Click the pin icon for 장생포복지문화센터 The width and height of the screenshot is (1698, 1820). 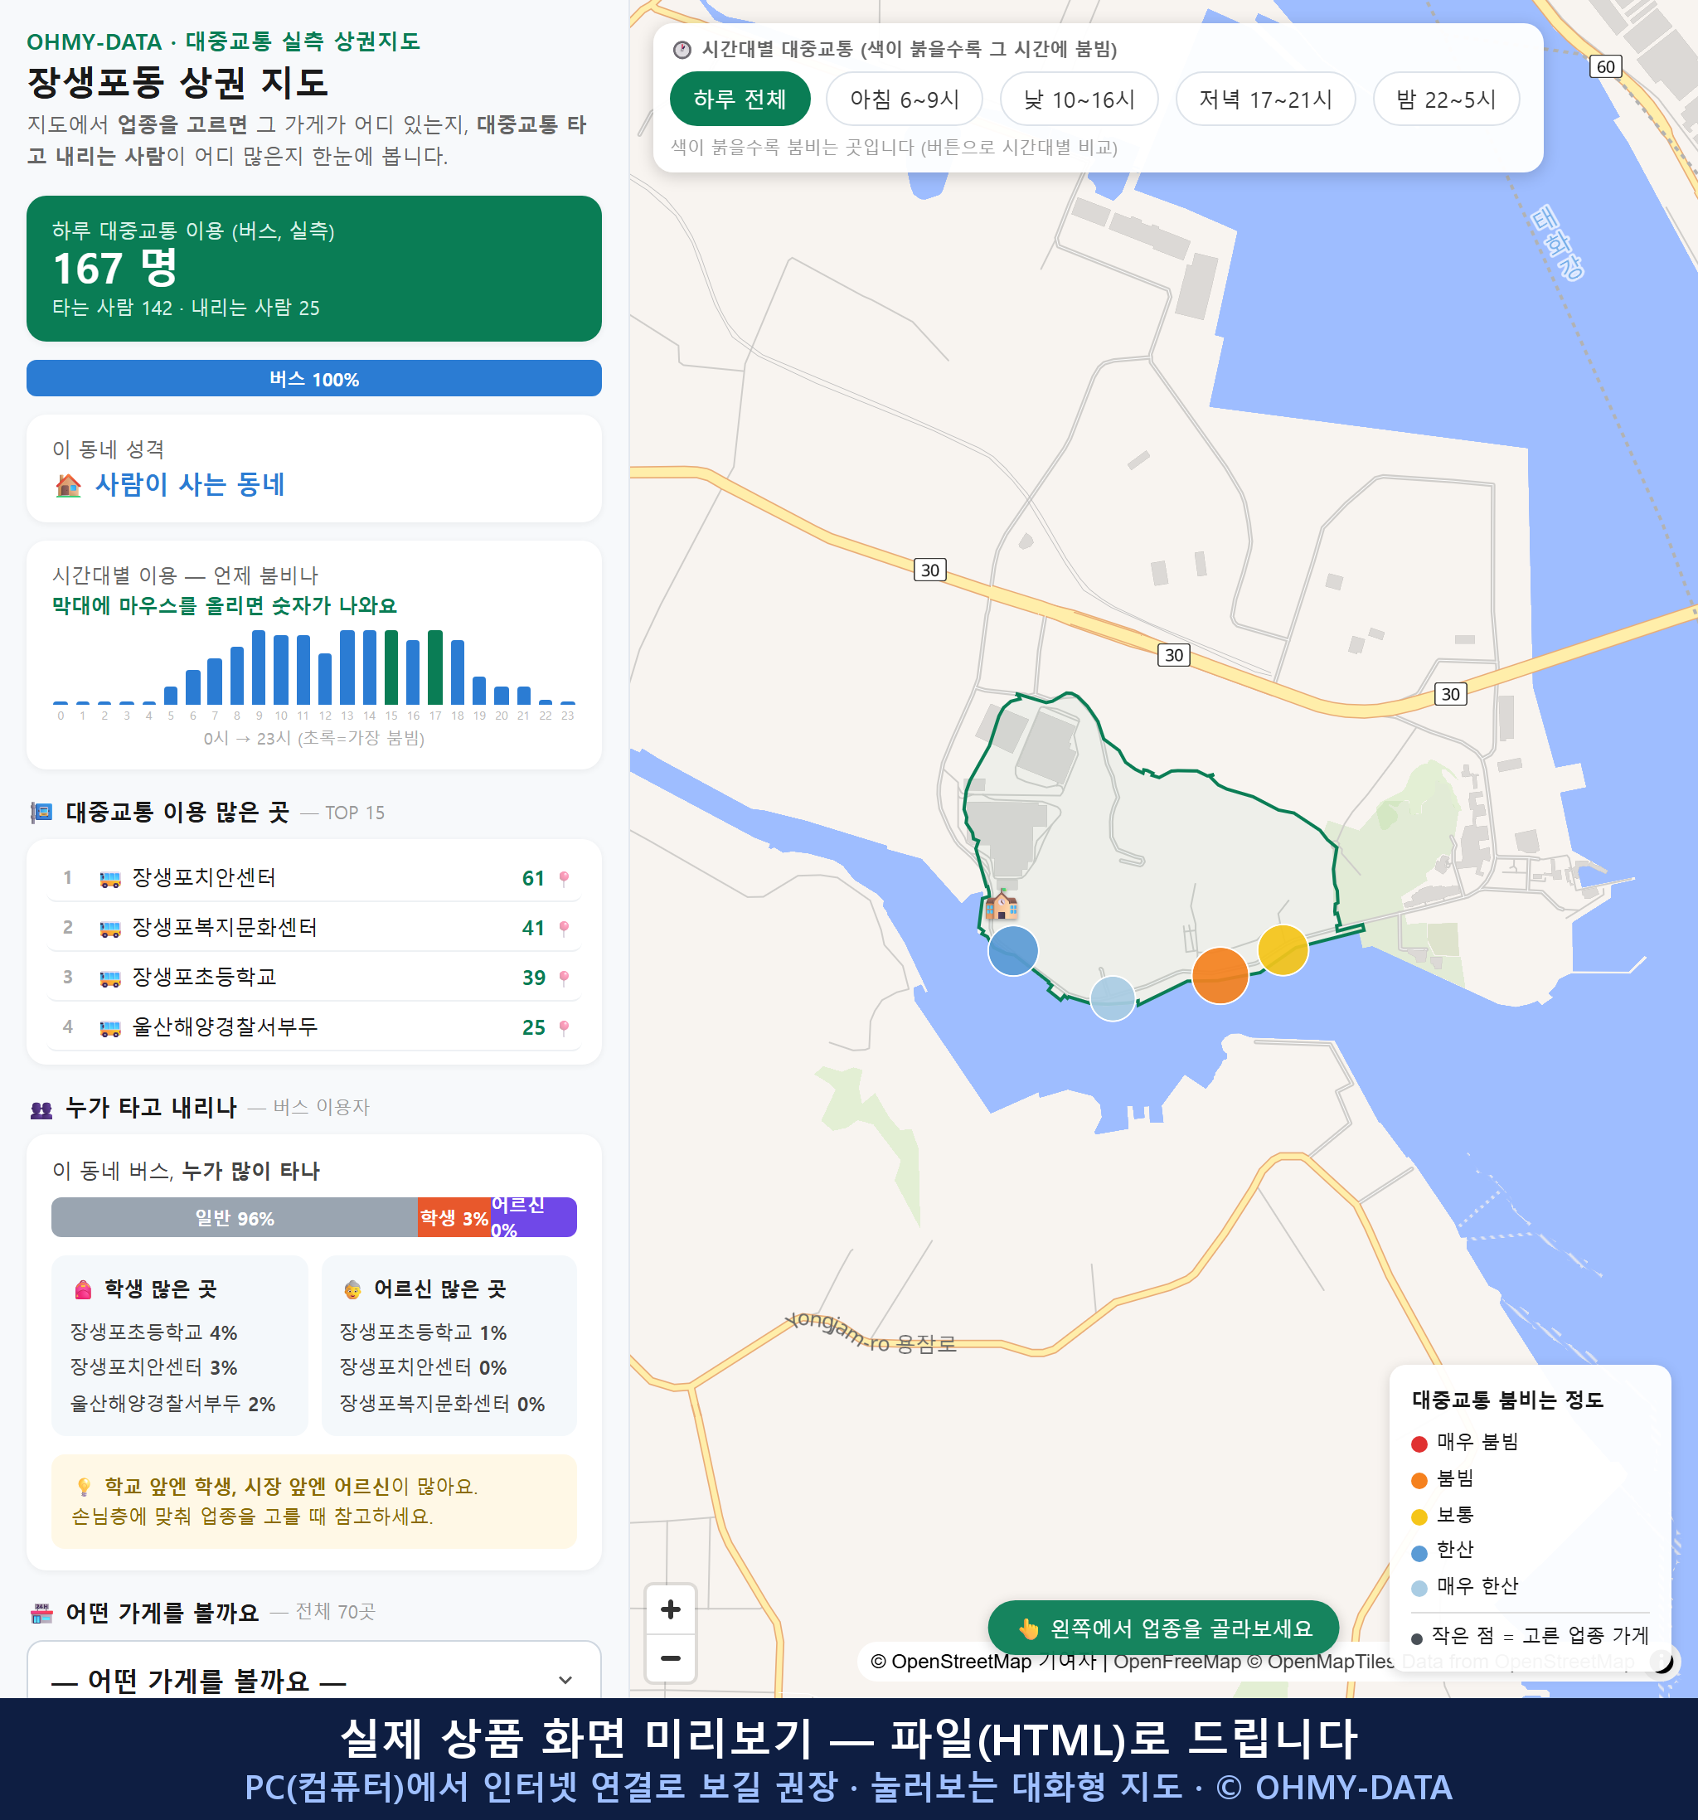click(x=564, y=927)
